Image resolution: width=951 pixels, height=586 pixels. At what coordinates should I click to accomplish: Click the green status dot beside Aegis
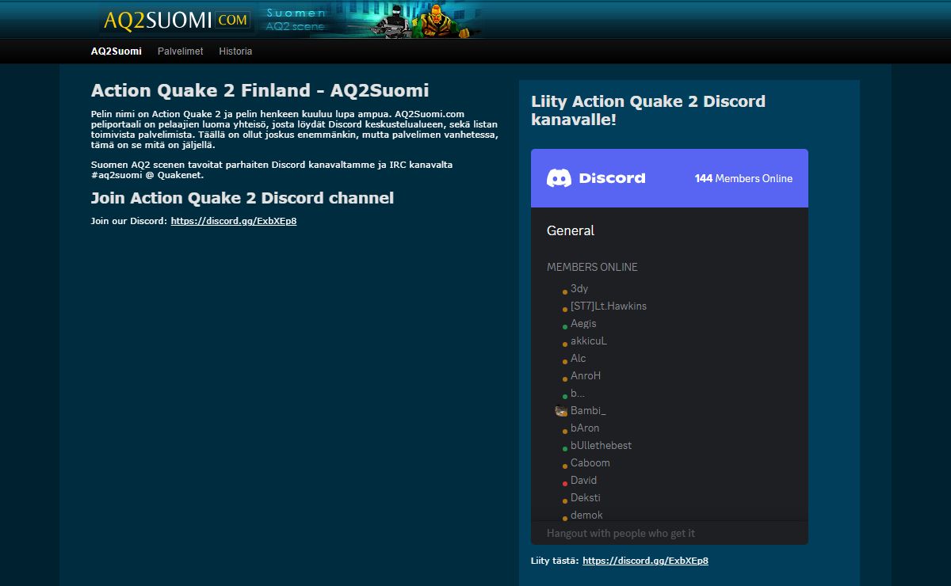[x=565, y=325]
